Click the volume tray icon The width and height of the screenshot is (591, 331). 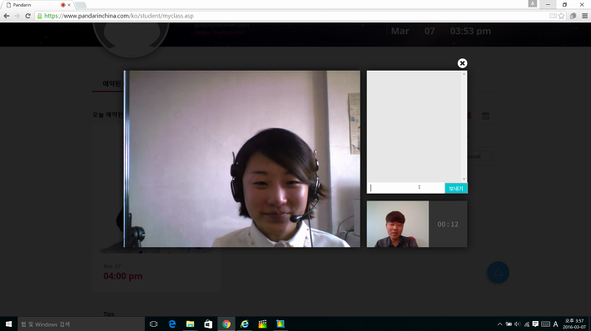coord(518,324)
